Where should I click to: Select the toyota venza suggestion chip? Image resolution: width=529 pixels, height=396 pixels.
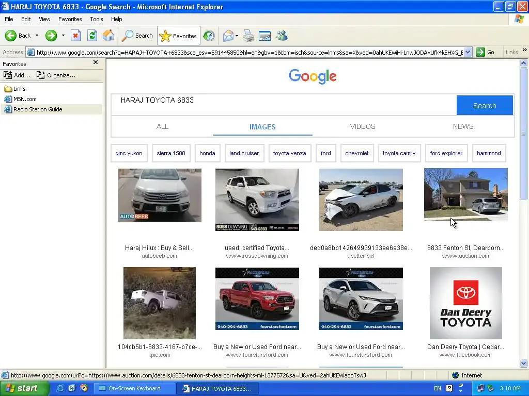click(x=289, y=153)
